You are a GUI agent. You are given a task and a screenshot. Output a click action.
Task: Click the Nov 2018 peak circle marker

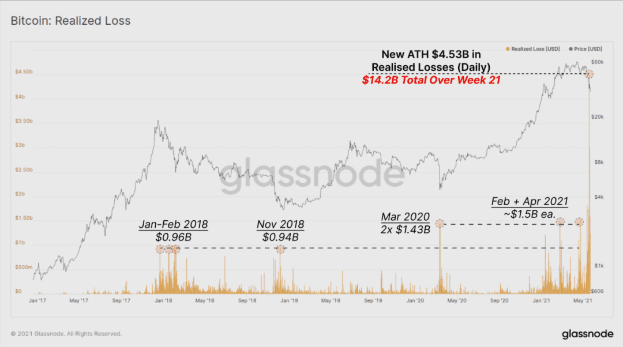280,249
